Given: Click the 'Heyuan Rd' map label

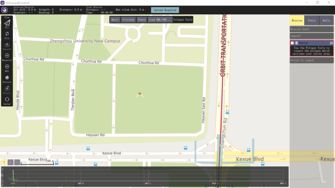Looking at the screenshot, I should 95,135.
